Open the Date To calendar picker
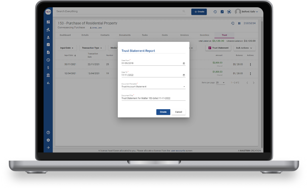 pyautogui.click(x=184, y=75)
